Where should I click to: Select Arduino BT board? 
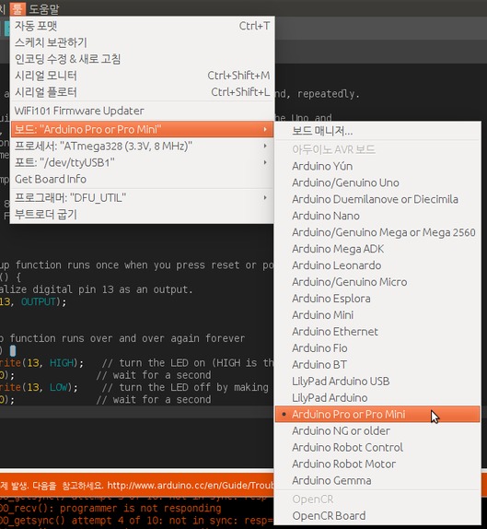377,364
